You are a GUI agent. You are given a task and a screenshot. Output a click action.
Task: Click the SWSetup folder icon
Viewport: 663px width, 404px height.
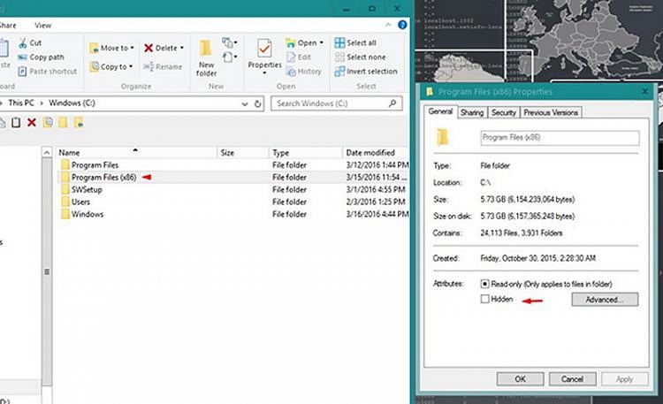tap(65, 189)
